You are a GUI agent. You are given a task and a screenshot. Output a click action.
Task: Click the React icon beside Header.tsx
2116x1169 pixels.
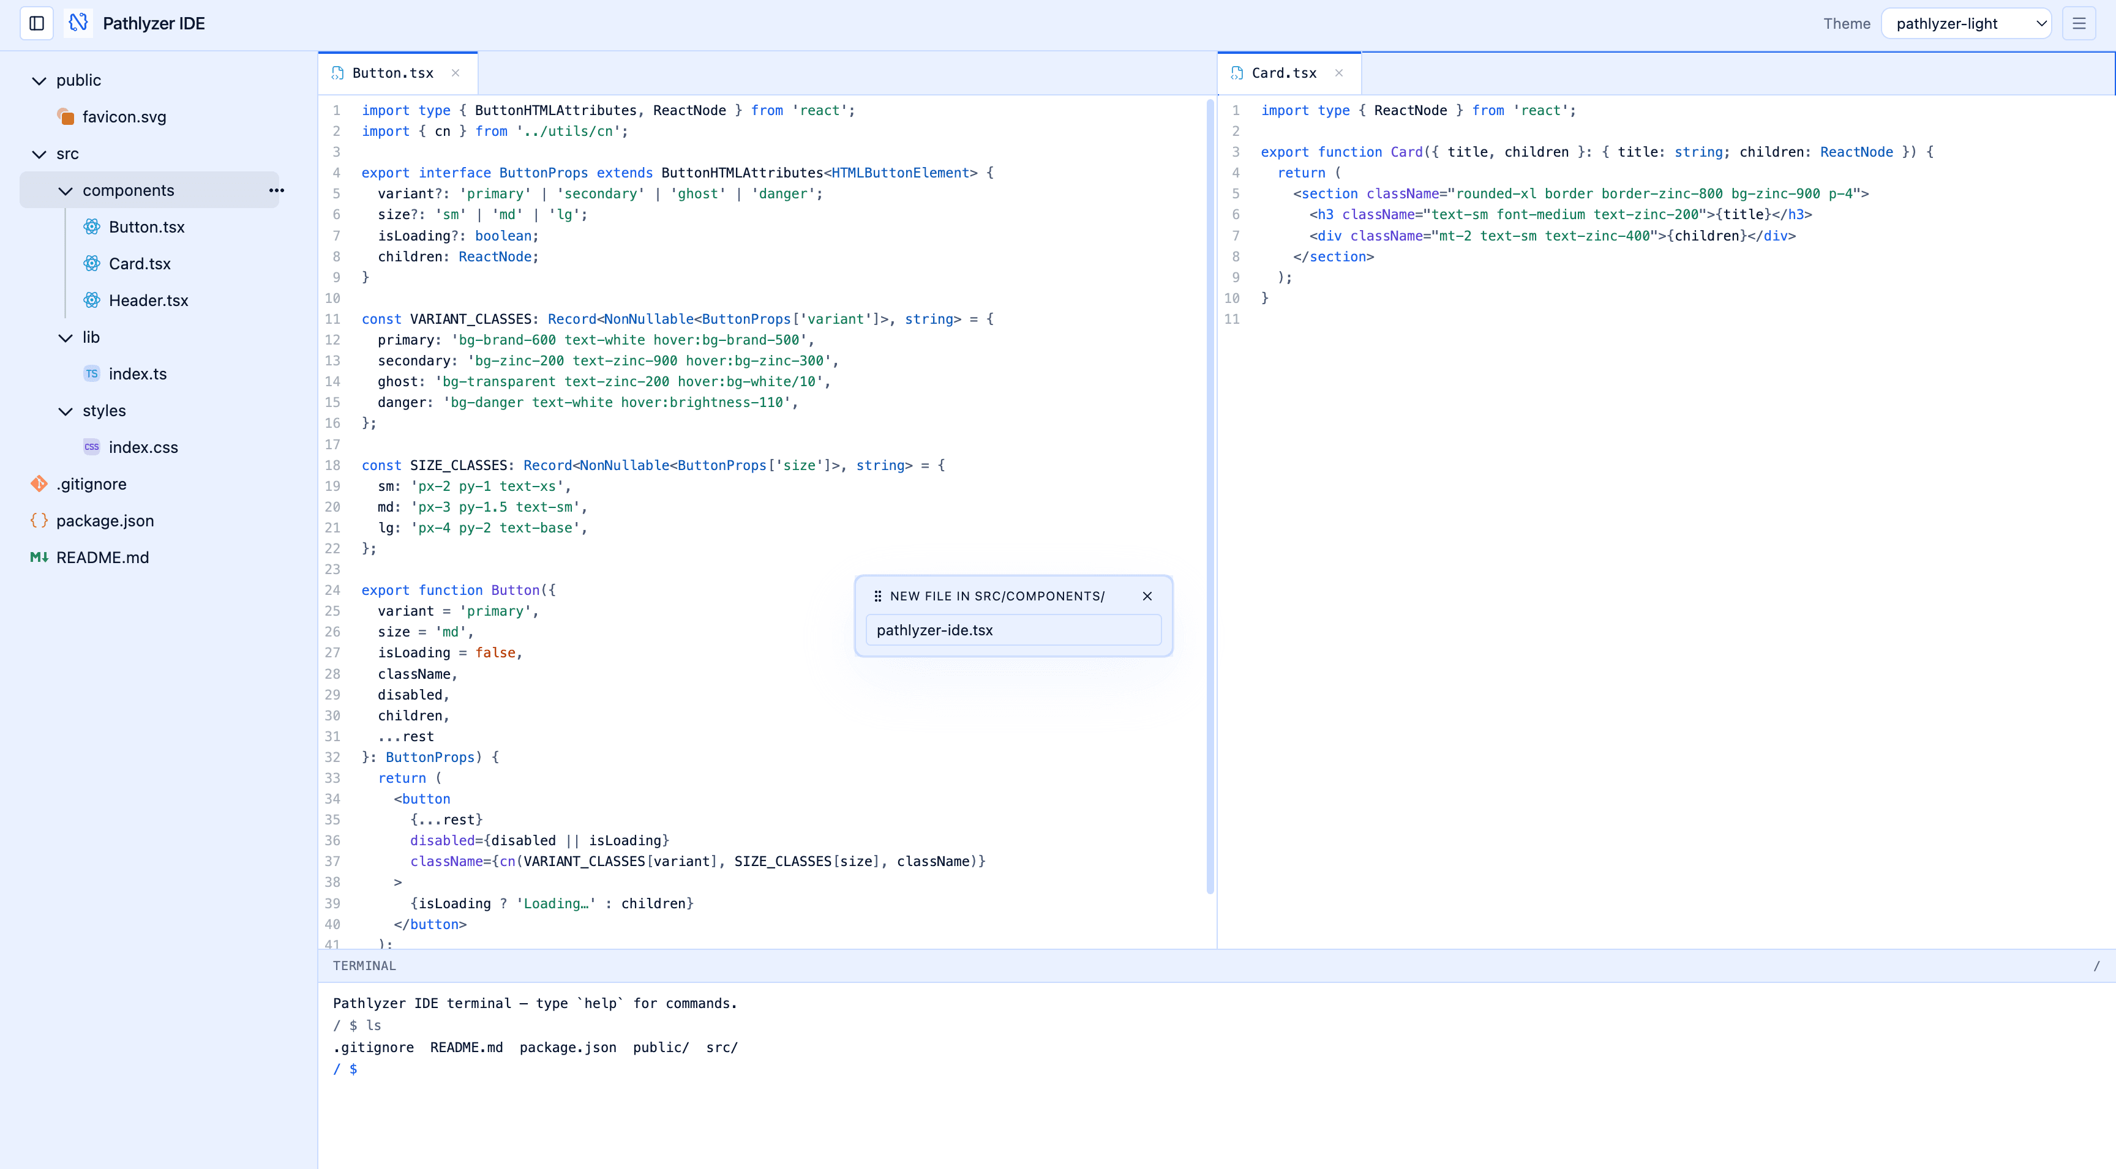point(92,301)
